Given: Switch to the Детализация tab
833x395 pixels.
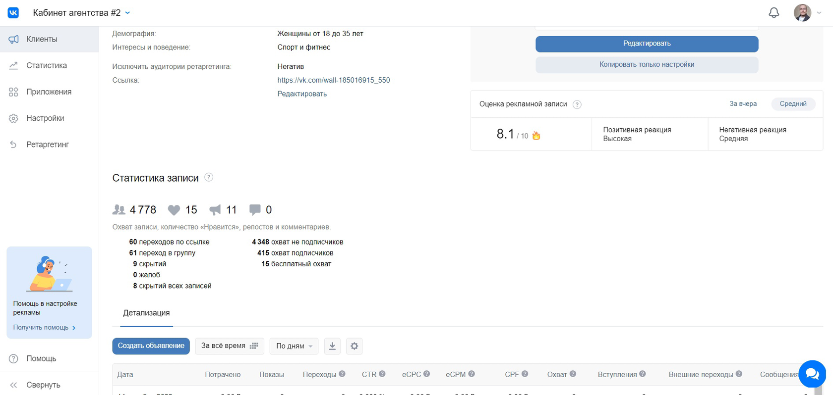Looking at the screenshot, I should click(146, 313).
